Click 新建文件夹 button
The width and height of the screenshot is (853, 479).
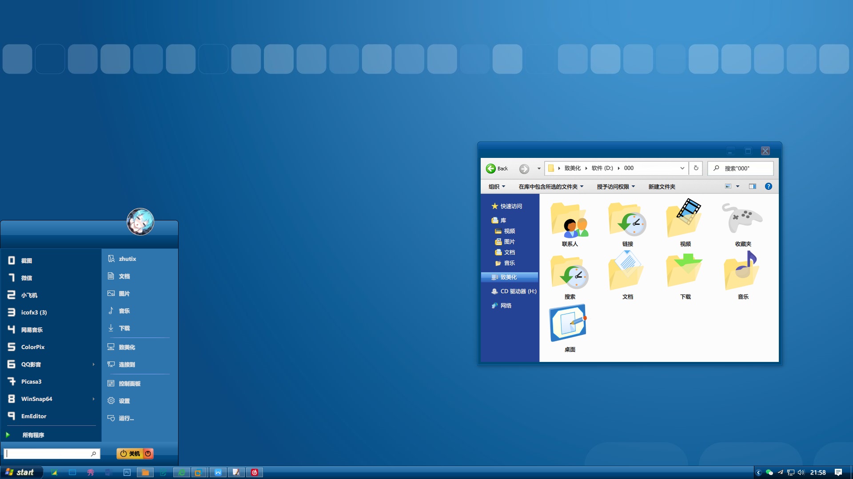(x=662, y=187)
